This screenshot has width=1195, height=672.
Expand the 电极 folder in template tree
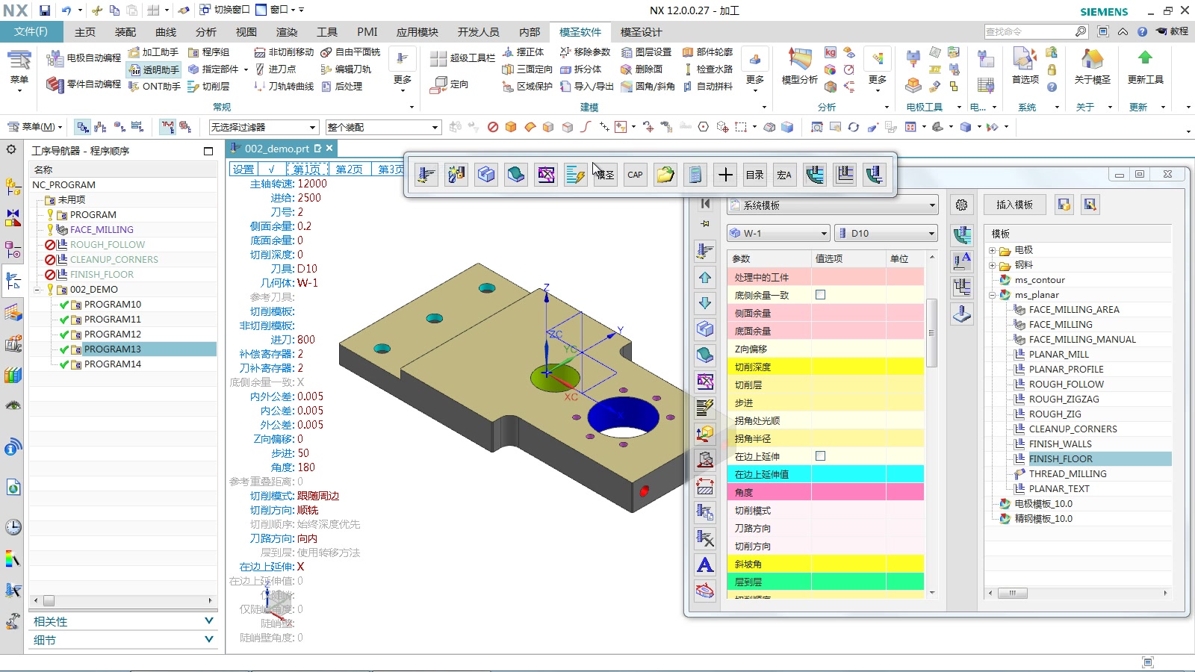(x=992, y=250)
